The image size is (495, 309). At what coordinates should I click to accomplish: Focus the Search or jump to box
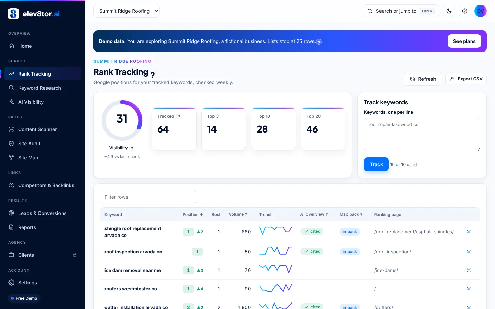click(x=401, y=11)
